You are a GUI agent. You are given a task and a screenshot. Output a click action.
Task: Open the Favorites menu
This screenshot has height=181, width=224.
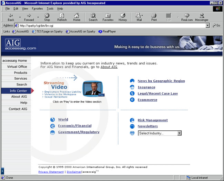coord(37,8)
